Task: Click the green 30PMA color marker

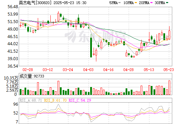Action: [x=167, y=2]
